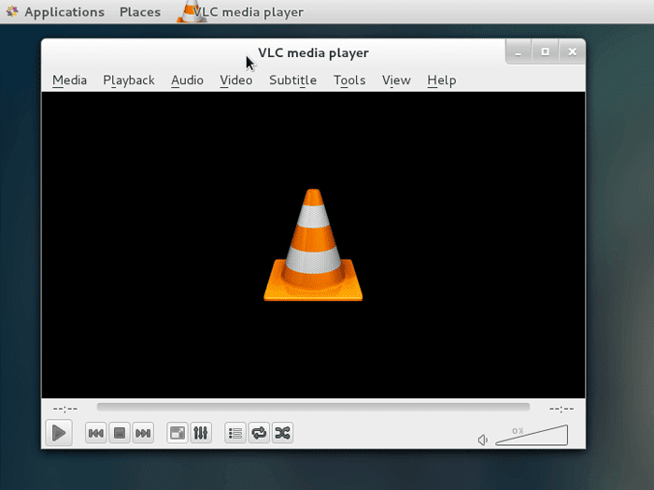The width and height of the screenshot is (654, 490).
Task: Click the Play button
Action: (59, 433)
